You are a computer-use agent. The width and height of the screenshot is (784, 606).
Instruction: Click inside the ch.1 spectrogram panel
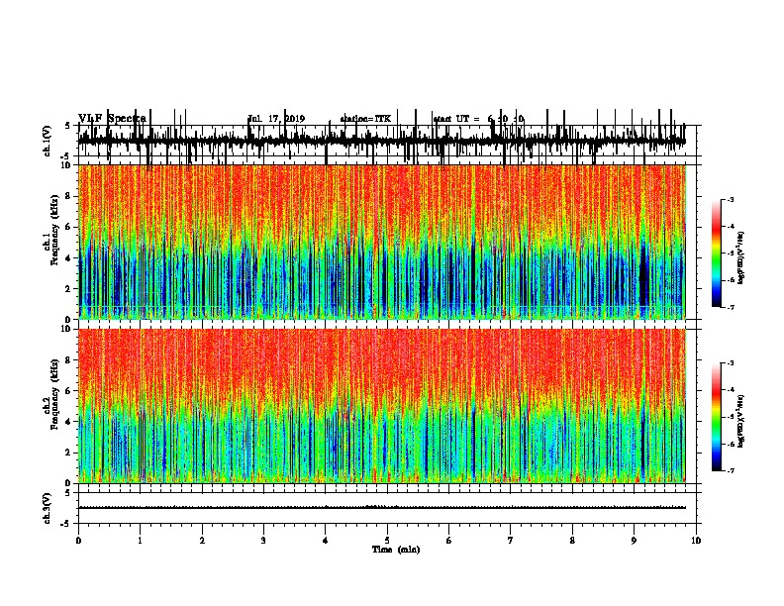tap(382, 242)
